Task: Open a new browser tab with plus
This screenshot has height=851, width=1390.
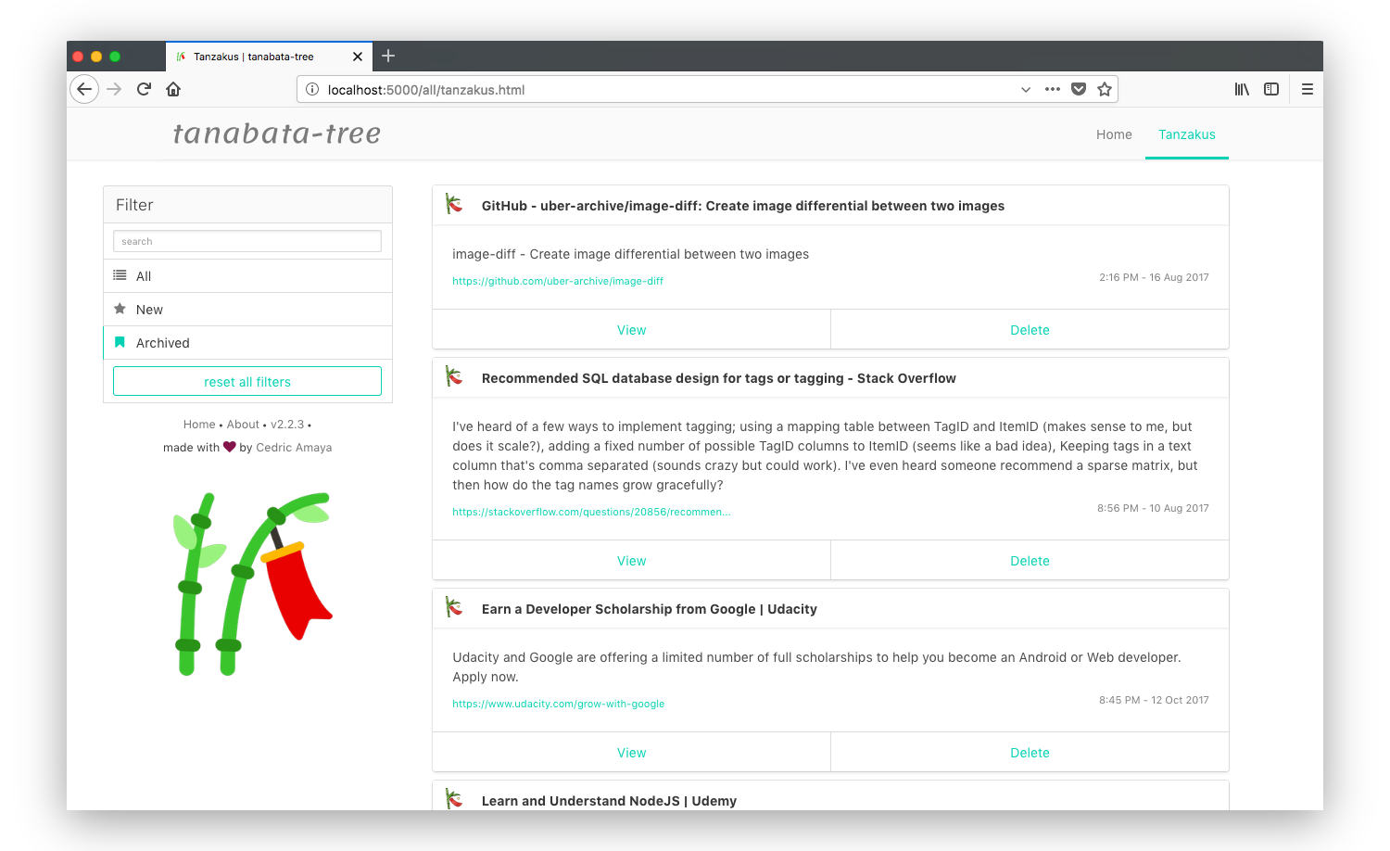Action: pyautogui.click(x=388, y=56)
